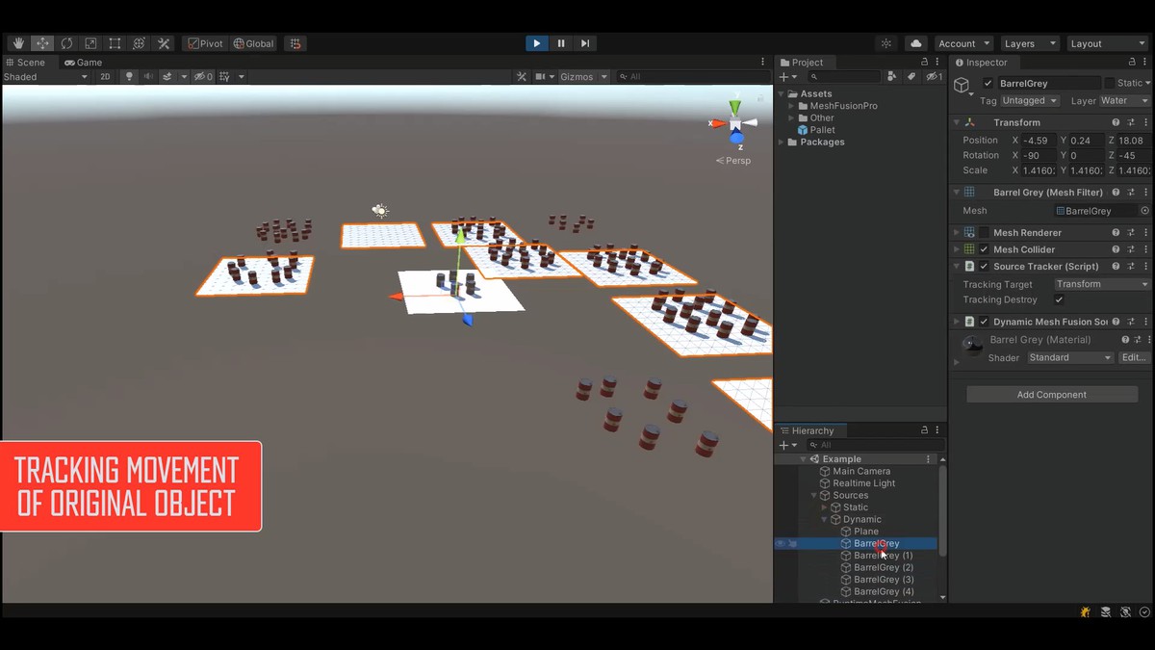
Task: Toggle BarrelGrey active checkbox in Inspector
Action: coord(988,83)
